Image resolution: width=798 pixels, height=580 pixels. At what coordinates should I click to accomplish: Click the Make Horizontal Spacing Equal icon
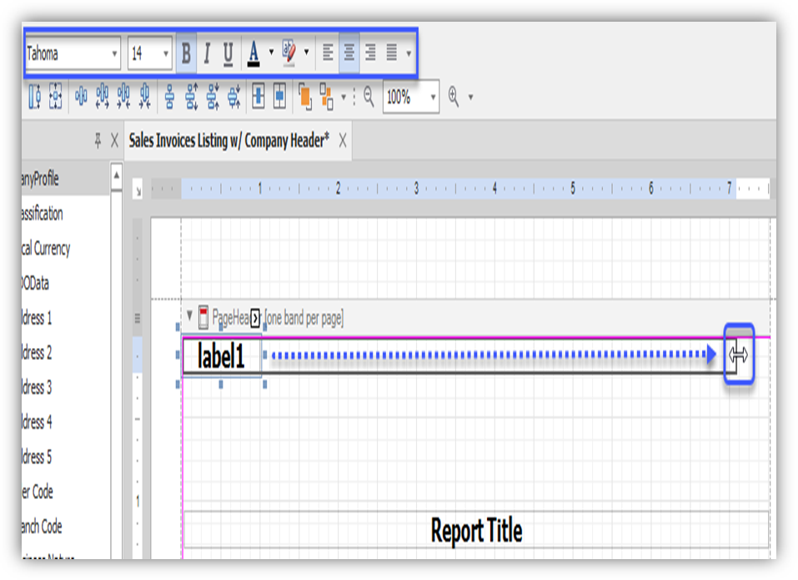[82, 98]
